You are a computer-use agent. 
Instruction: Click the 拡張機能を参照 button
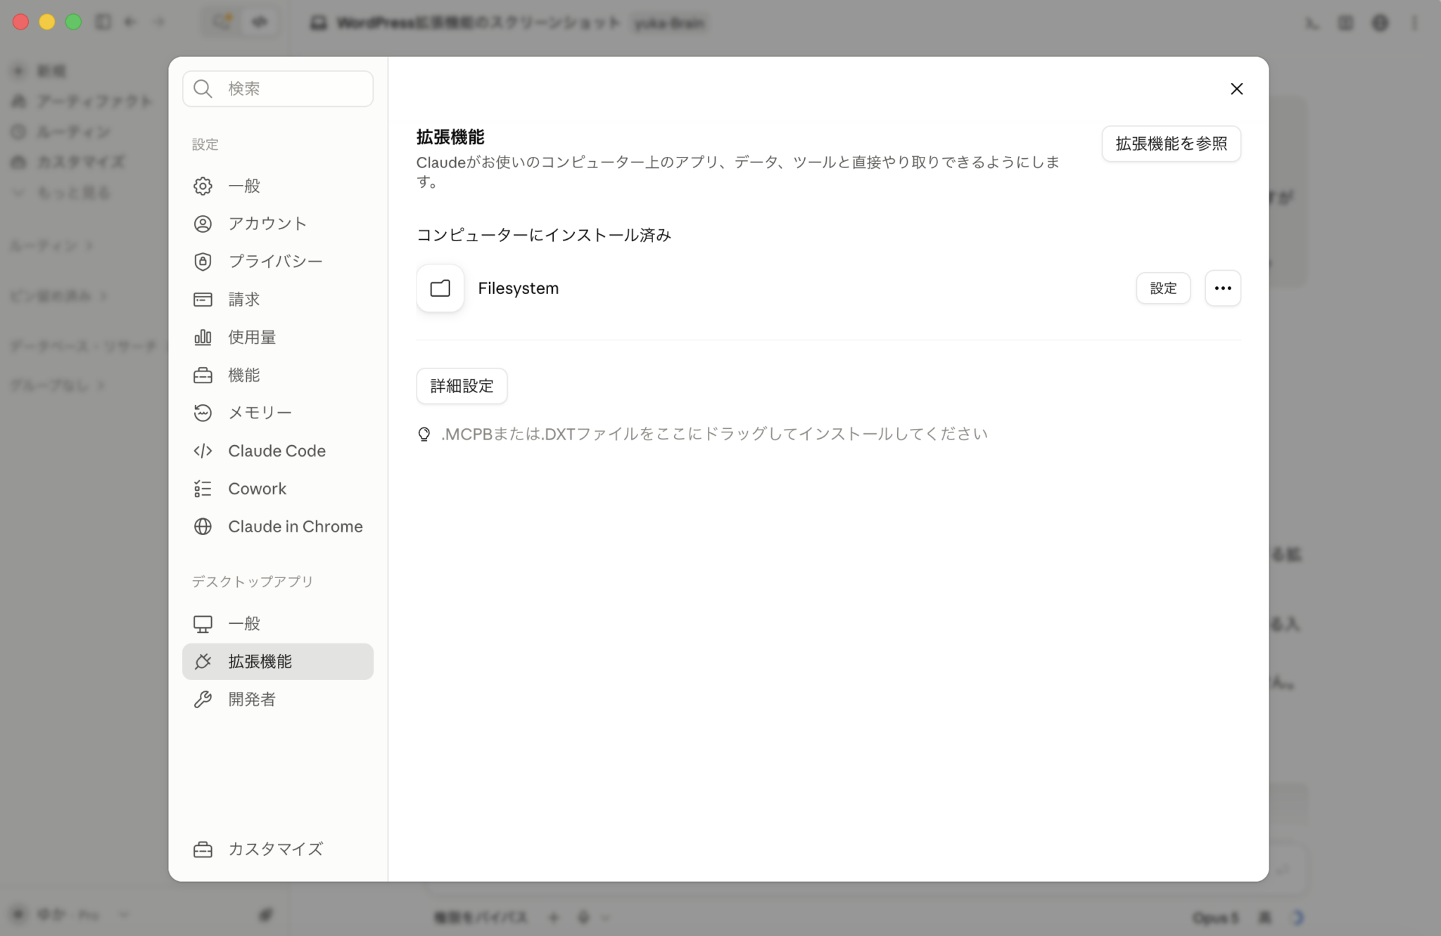[x=1171, y=143]
